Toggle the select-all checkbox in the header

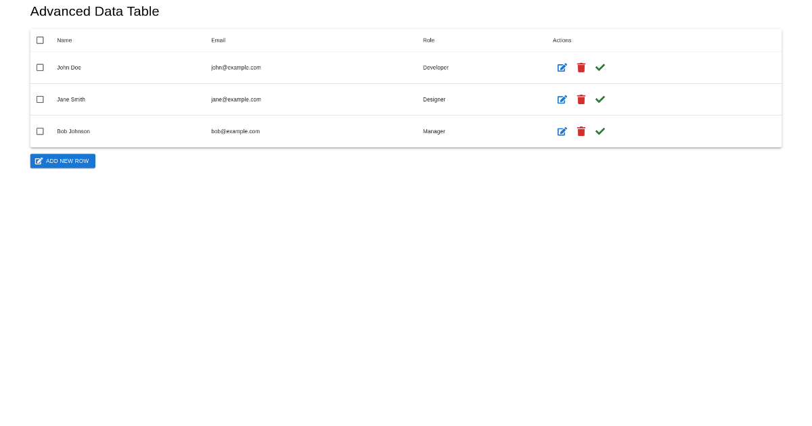tap(40, 40)
